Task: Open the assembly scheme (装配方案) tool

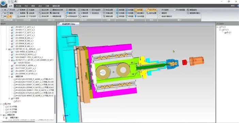Action: [x=54, y=13]
